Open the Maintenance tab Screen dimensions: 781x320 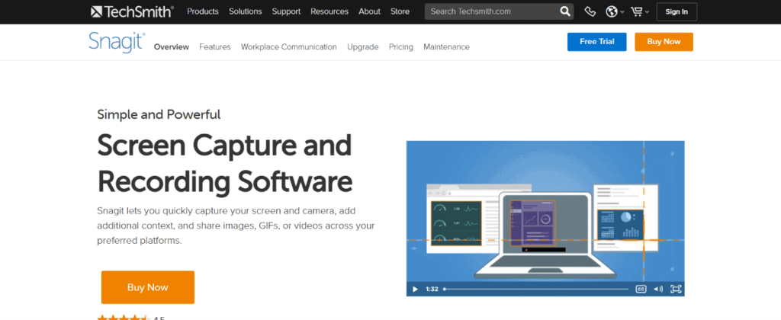pyautogui.click(x=446, y=47)
